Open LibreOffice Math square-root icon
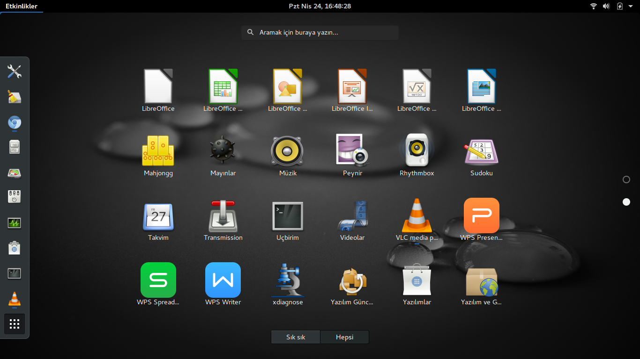This screenshot has height=359, width=640. (x=417, y=86)
